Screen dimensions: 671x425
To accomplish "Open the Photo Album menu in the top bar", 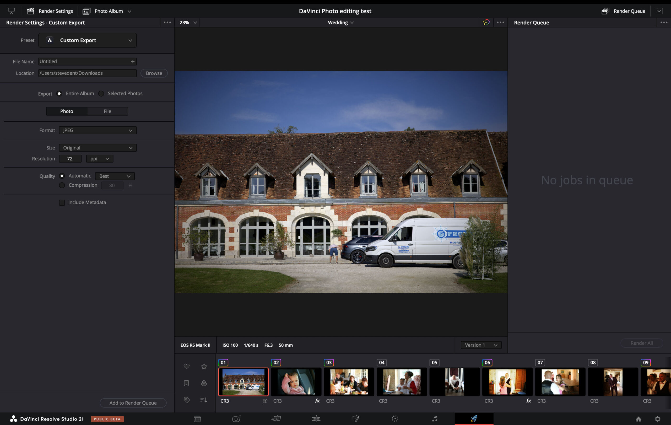I will (107, 11).
